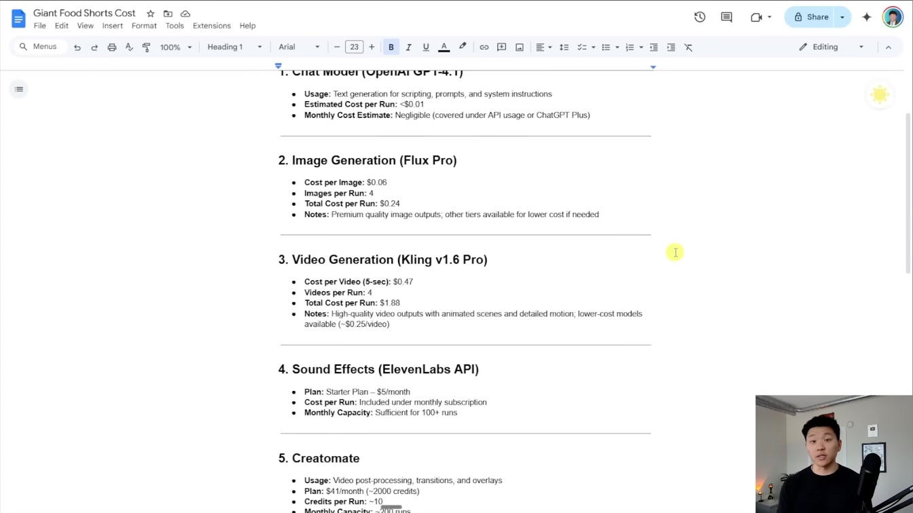Activate the paint format tool
This screenshot has width=913, height=513.
tap(147, 47)
